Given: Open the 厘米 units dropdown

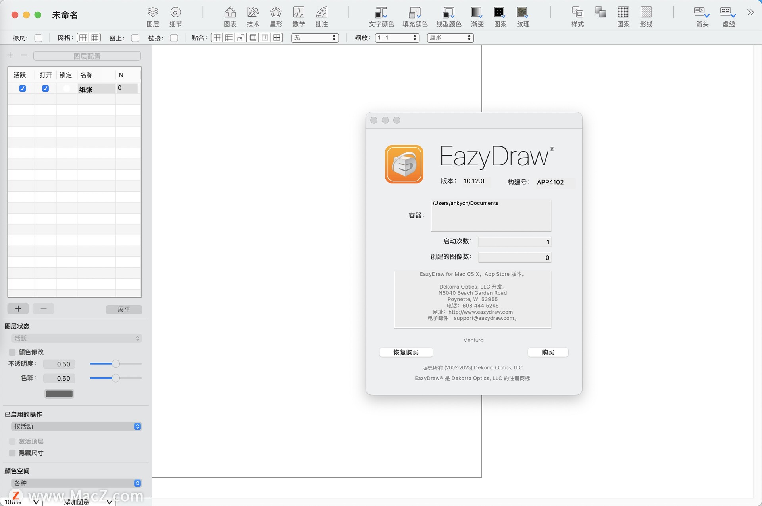Looking at the screenshot, I should tap(450, 38).
